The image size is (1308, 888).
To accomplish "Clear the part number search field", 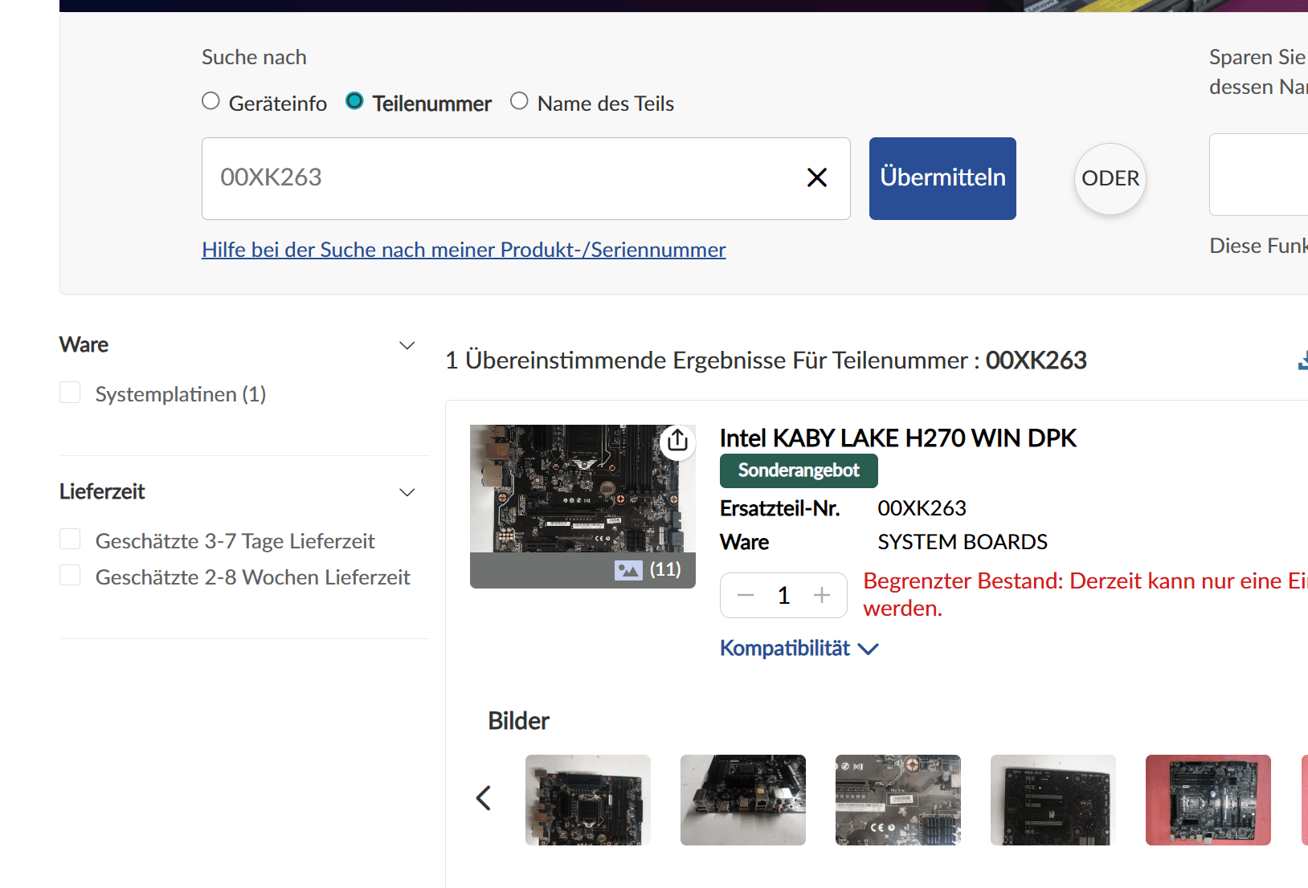I will (816, 177).
